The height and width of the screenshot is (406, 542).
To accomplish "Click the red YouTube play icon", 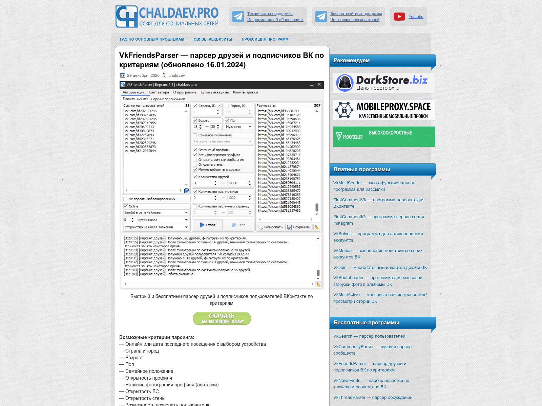I will (x=399, y=17).
